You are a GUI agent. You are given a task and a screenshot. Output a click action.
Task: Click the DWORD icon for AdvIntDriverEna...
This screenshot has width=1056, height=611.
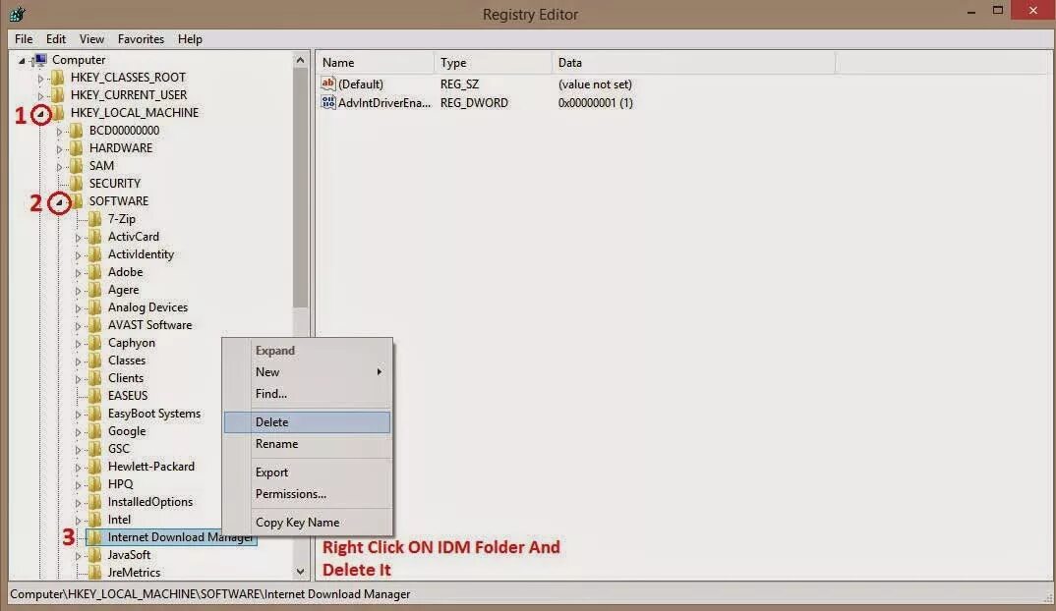click(x=328, y=102)
